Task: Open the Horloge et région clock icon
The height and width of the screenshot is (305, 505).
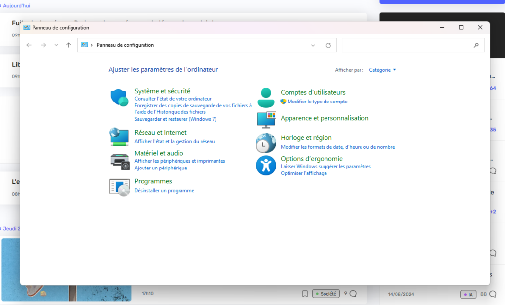Action: 266,143
